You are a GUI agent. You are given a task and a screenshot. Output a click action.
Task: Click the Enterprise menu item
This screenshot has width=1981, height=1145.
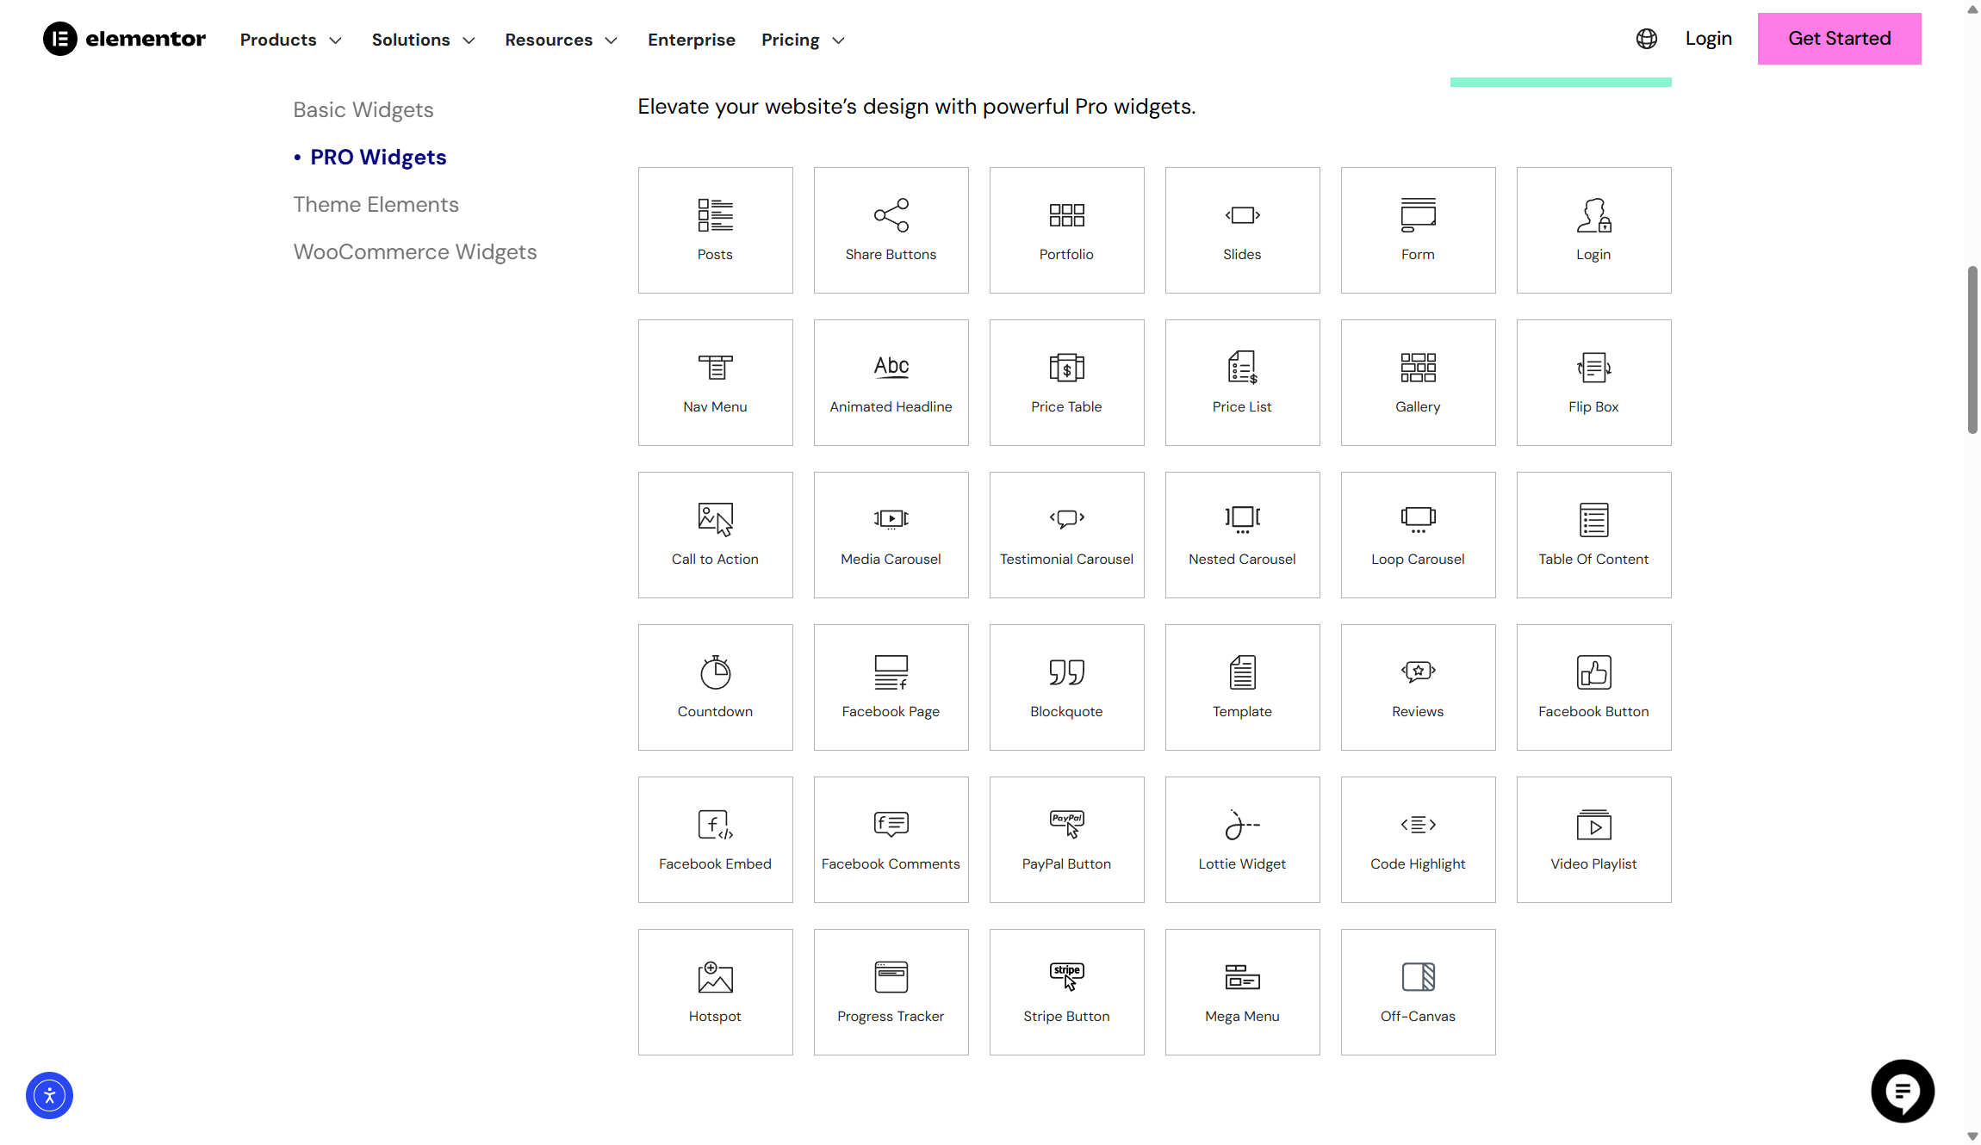691,40
